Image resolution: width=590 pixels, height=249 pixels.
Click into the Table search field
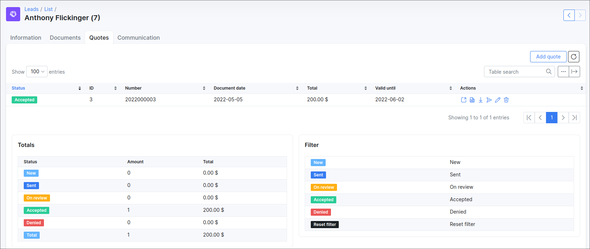click(x=516, y=72)
